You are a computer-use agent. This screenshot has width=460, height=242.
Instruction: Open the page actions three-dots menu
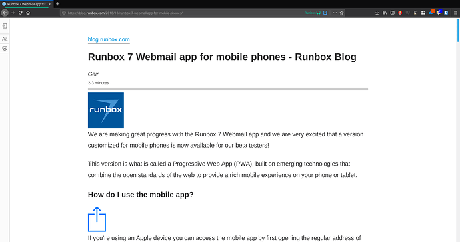(335, 13)
